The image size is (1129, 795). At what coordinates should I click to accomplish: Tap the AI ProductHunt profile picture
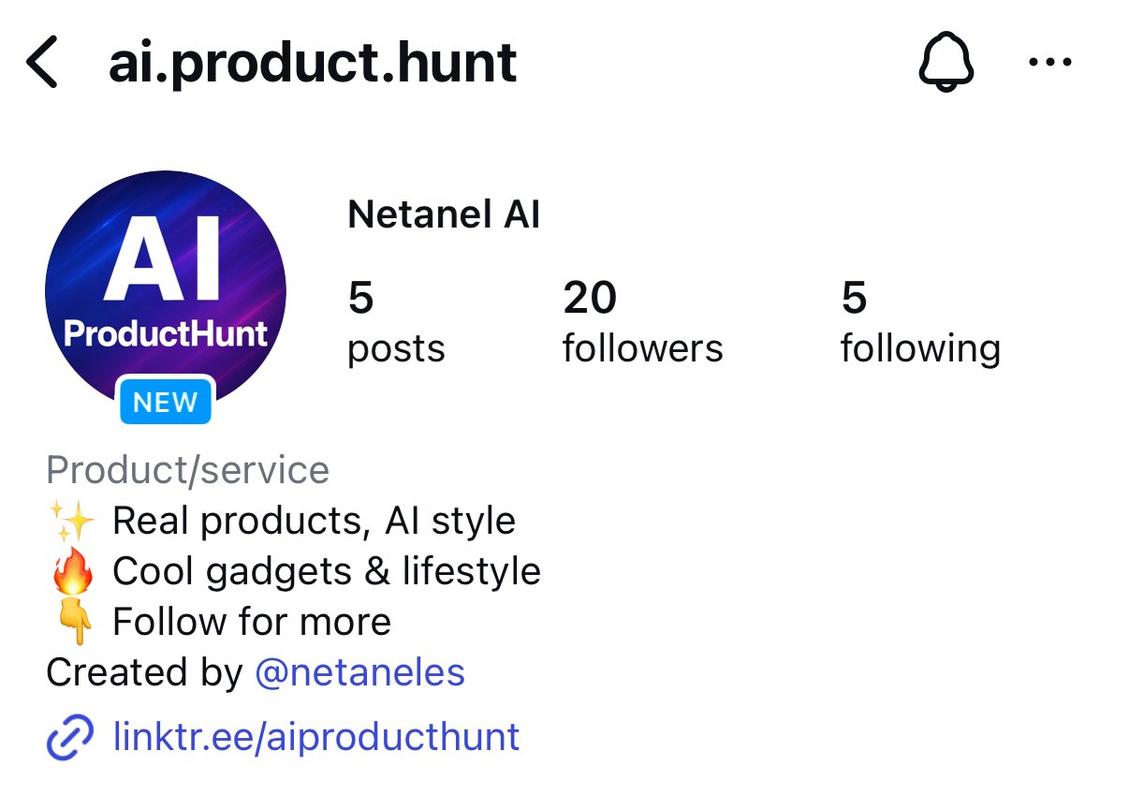point(166,291)
